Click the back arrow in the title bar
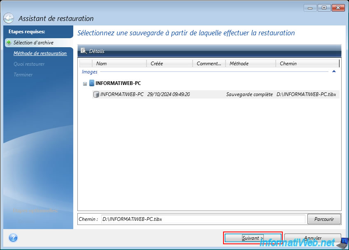Viewport: 349px width, 250px height. coord(9,18)
